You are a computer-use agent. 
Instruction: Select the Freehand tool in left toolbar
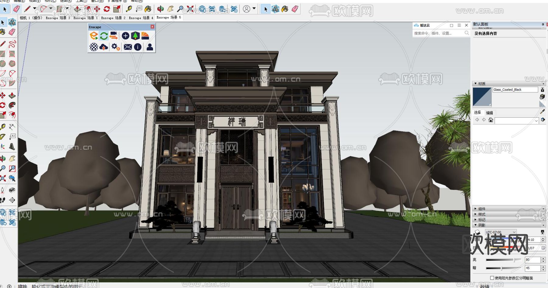pyautogui.click(x=12, y=44)
